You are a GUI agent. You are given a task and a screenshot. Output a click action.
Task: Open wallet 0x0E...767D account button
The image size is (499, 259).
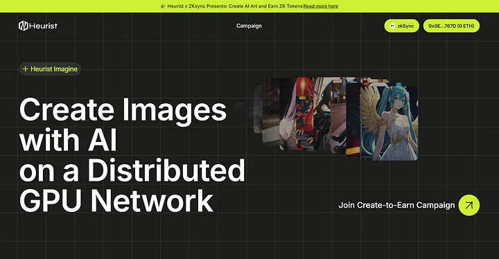click(x=451, y=26)
